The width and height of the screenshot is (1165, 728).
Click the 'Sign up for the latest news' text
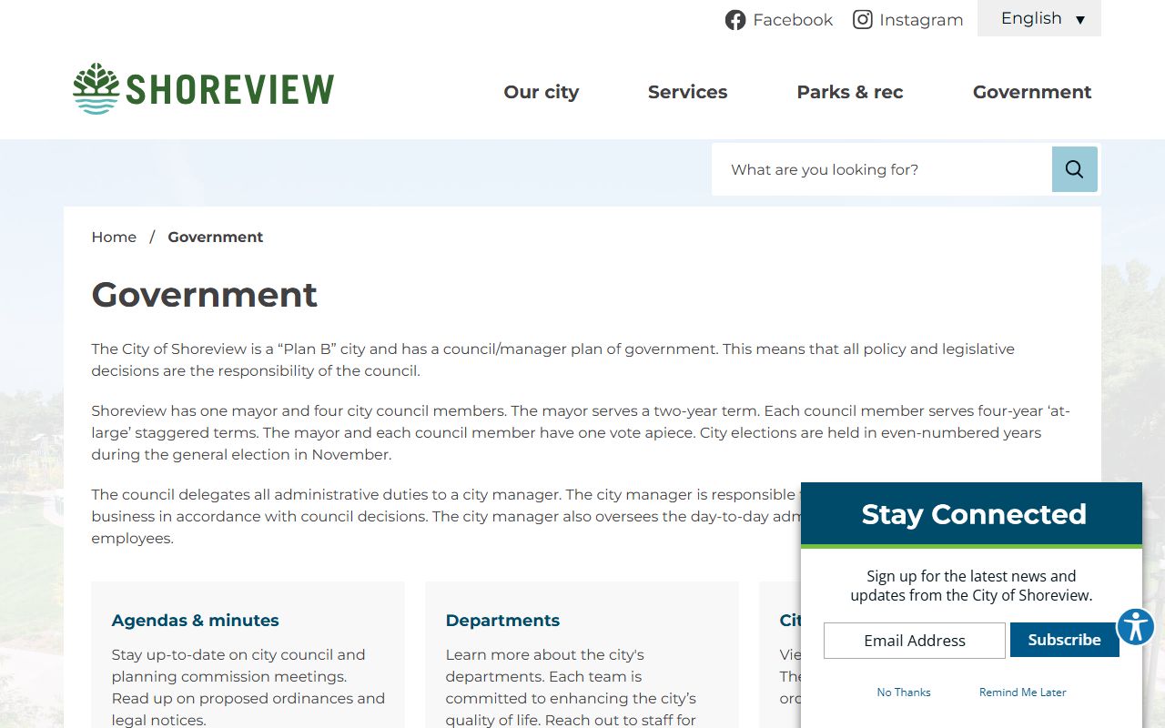(x=971, y=585)
